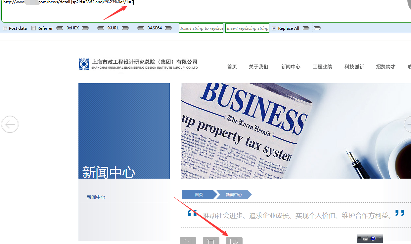The image size is (411, 244).
Task: Open 科技创新 in the top navigation
Action: pyautogui.click(x=354, y=67)
